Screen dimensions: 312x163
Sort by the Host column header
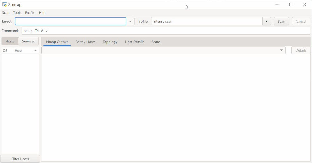(x=26, y=51)
